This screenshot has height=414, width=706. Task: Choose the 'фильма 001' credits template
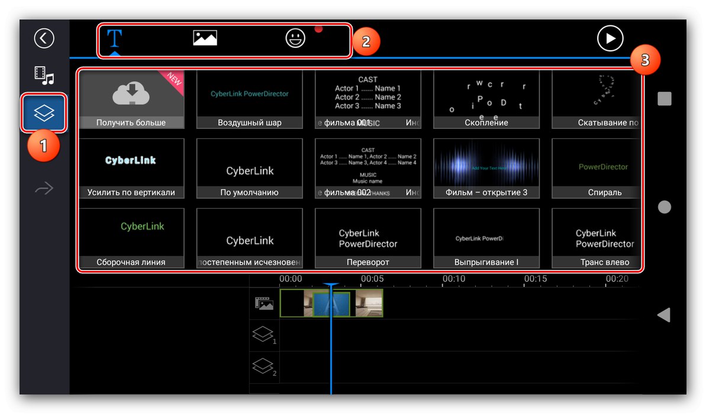click(368, 99)
